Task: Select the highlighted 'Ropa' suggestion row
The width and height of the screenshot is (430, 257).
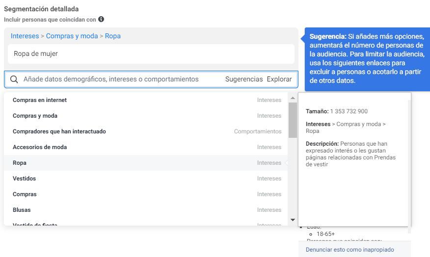Action: tap(146, 163)
